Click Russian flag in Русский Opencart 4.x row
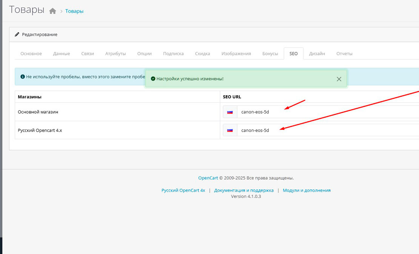The width and height of the screenshot is (419, 254). click(x=230, y=131)
